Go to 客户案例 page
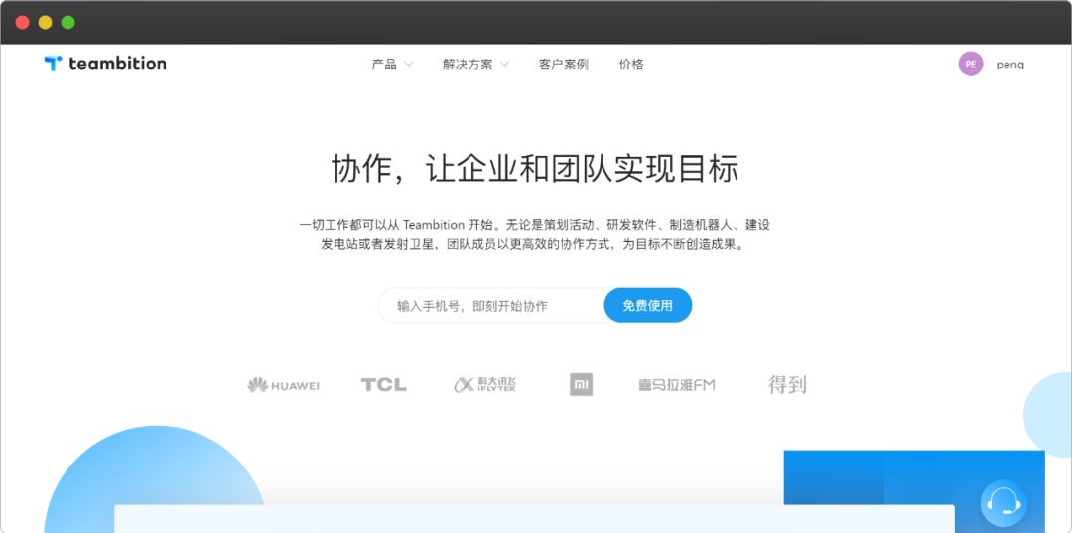Image resolution: width=1072 pixels, height=533 pixels. pyautogui.click(x=564, y=65)
